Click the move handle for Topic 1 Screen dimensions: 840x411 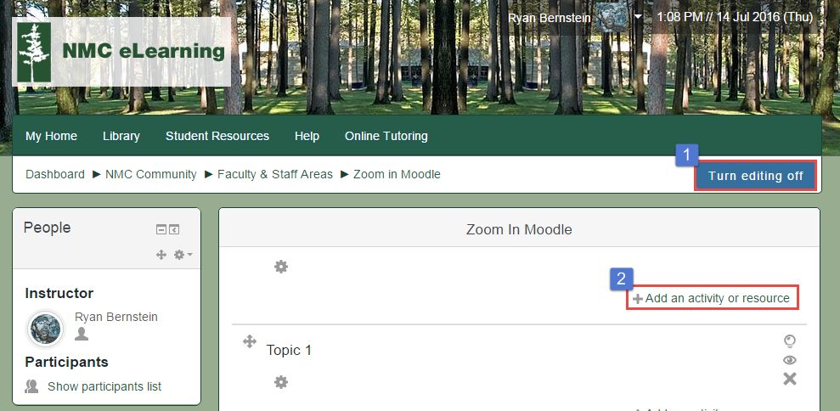point(250,341)
